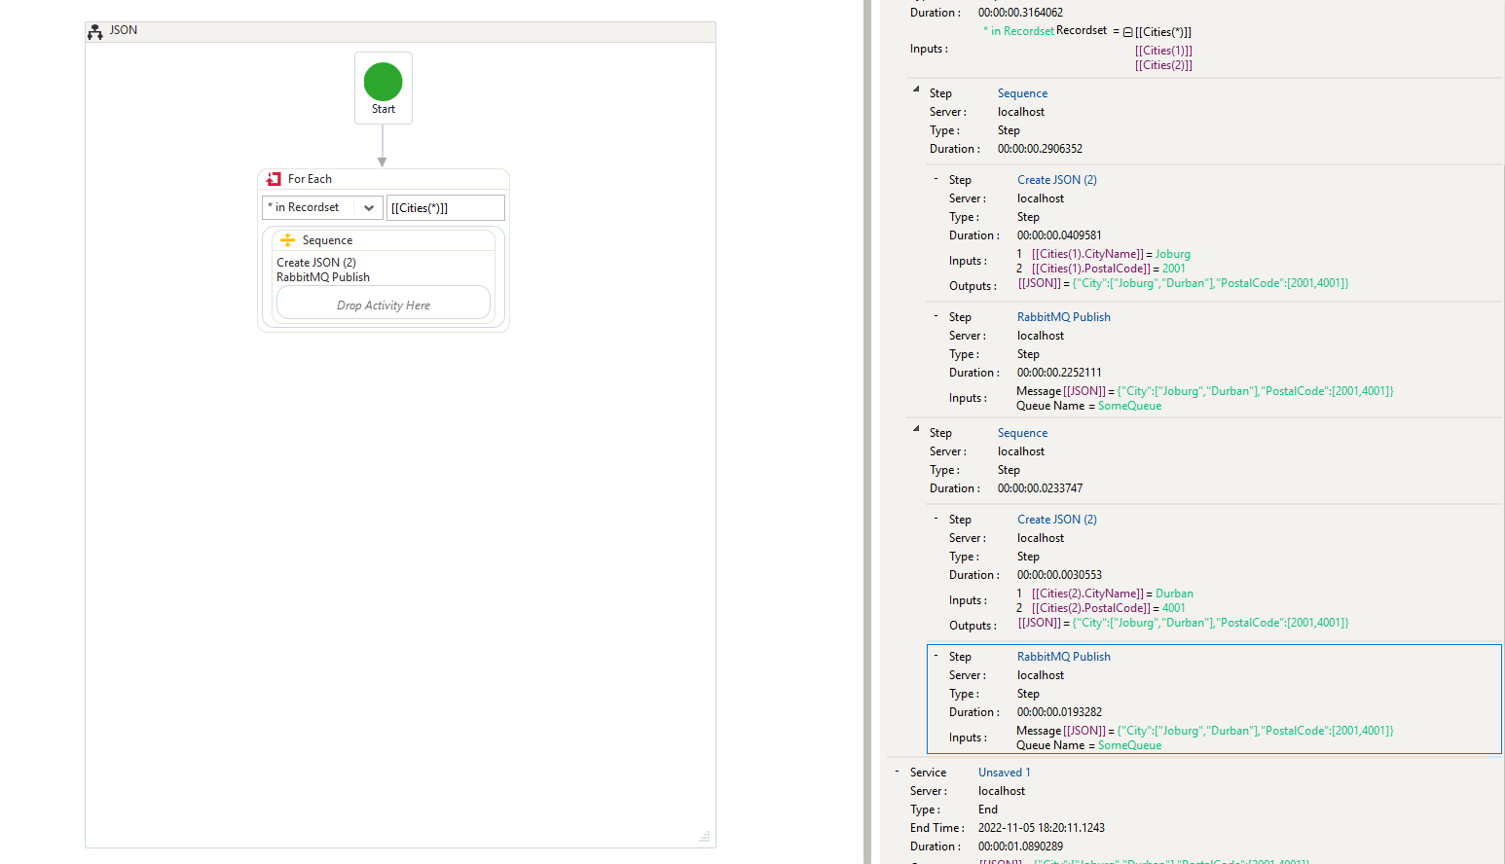
Task: Collapse the RabbitMQ Publish step with duration 00:00:00.0193282
Action: pos(936,655)
